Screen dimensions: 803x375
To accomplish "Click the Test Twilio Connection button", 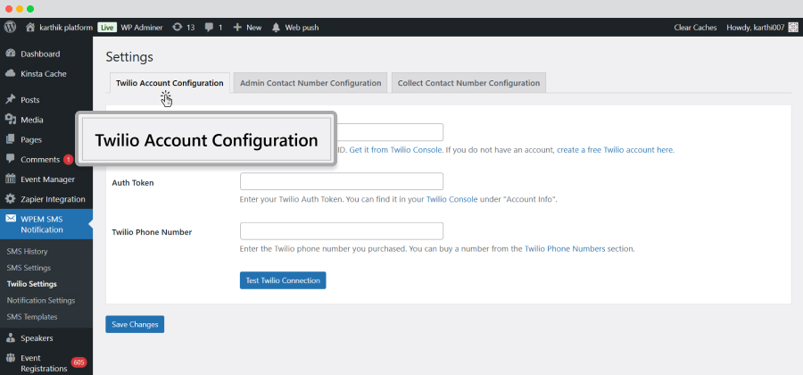I will click(283, 280).
